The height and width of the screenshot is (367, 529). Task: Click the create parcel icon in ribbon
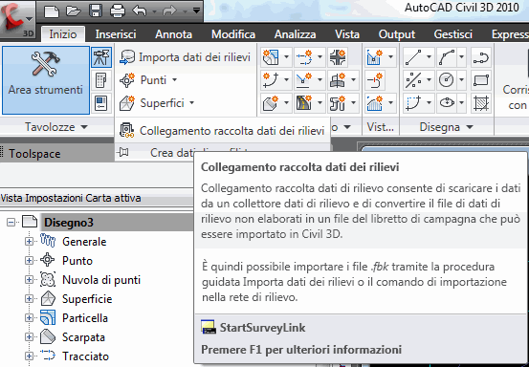click(271, 57)
